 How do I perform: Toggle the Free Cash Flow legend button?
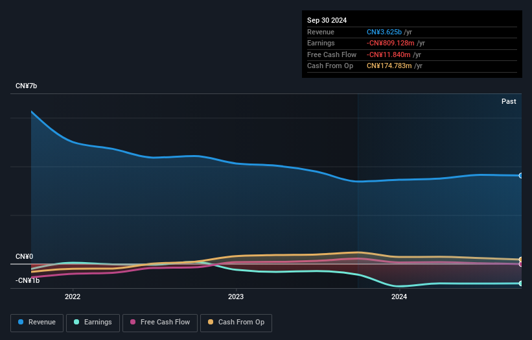click(x=160, y=322)
